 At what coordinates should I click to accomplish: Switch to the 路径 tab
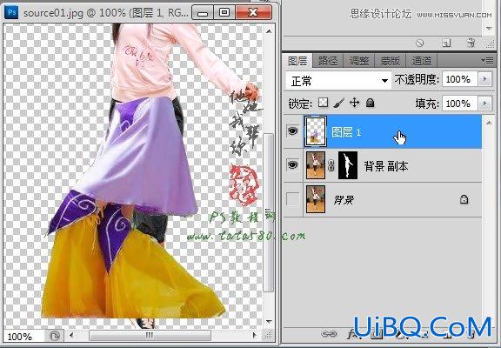[327, 61]
